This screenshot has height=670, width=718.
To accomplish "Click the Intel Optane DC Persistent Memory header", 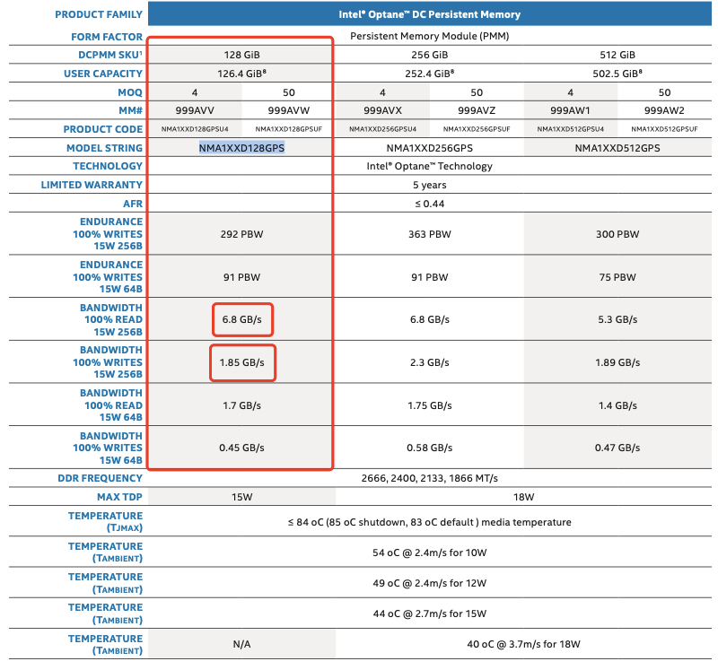I will (x=430, y=14).
